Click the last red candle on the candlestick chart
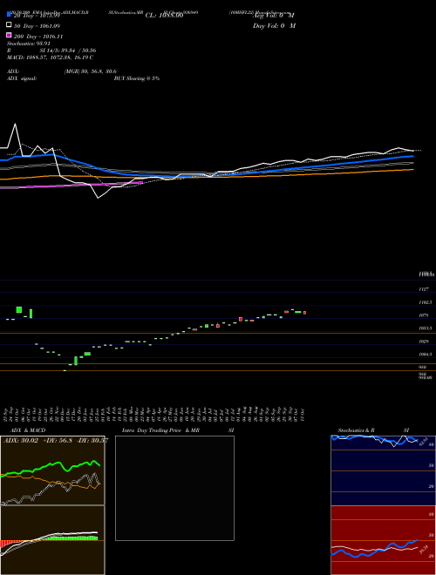 tap(304, 313)
